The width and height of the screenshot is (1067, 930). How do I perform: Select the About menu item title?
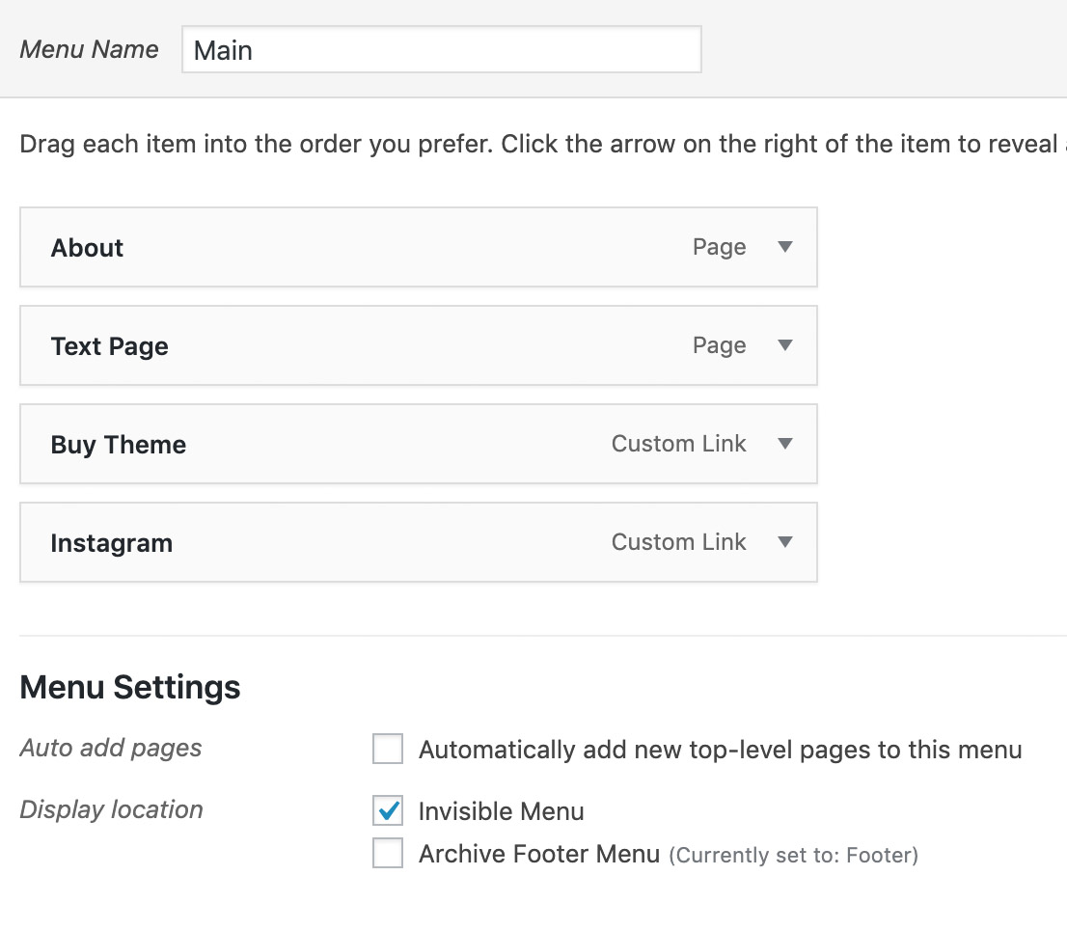coord(87,248)
